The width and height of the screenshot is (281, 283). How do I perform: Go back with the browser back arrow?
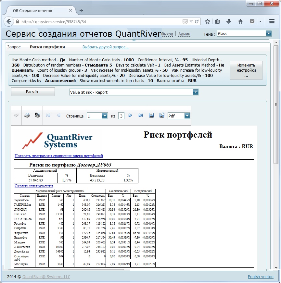click(9, 21)
